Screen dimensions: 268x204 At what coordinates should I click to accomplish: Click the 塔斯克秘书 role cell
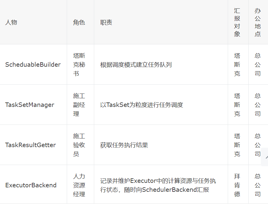click(79, 65)
